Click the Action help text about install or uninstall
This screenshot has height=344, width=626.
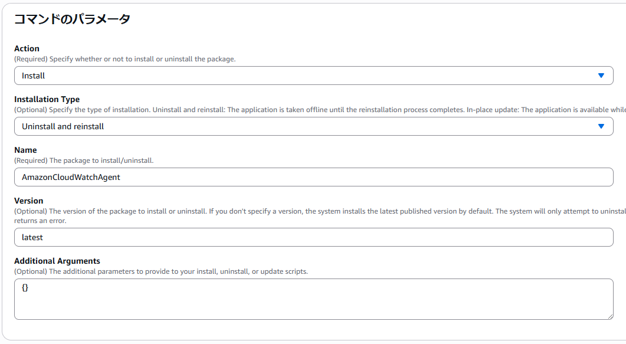tap(125, 59)
